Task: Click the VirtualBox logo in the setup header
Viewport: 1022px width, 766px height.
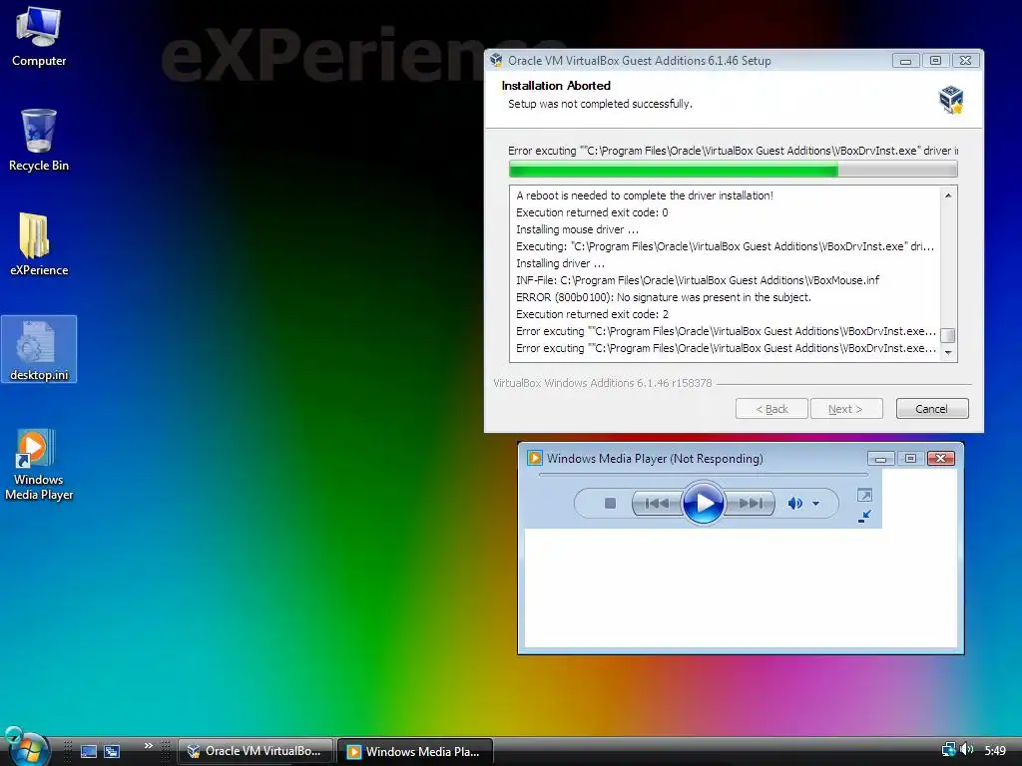Action: pos(951,100)
